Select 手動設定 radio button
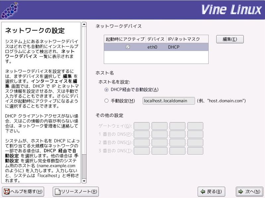This screenshot has width=265, height=198. coord(106,101)
